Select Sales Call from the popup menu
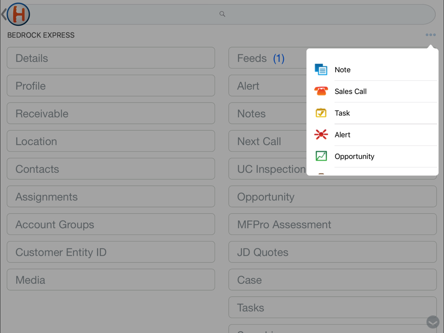The width and height of the screenshot is (444, 333). click(x=351, y=91)
